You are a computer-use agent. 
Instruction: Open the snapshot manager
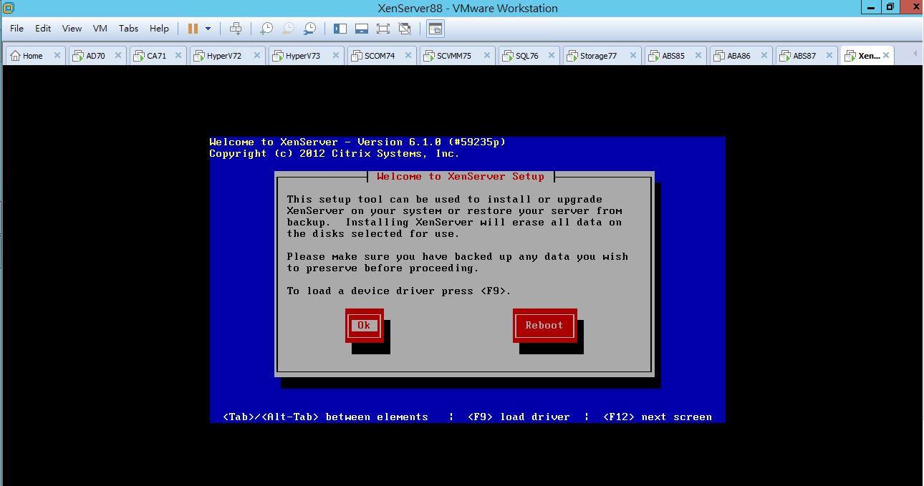click(309, 29)
